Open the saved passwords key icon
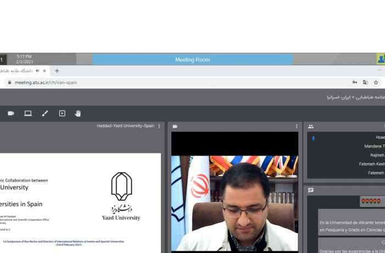 355,82
